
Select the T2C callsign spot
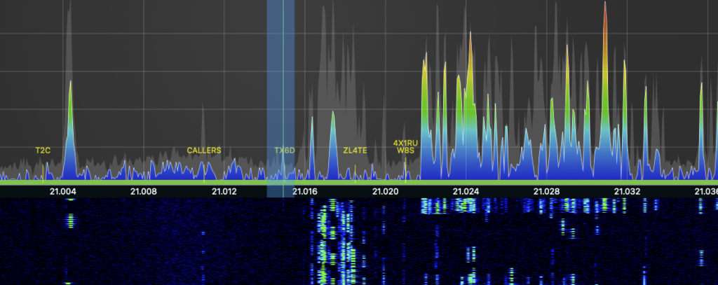[x=43, y=150]
